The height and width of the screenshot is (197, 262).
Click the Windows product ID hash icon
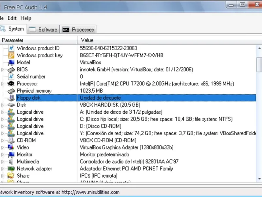pyautogui.click(x=11, y=48)
